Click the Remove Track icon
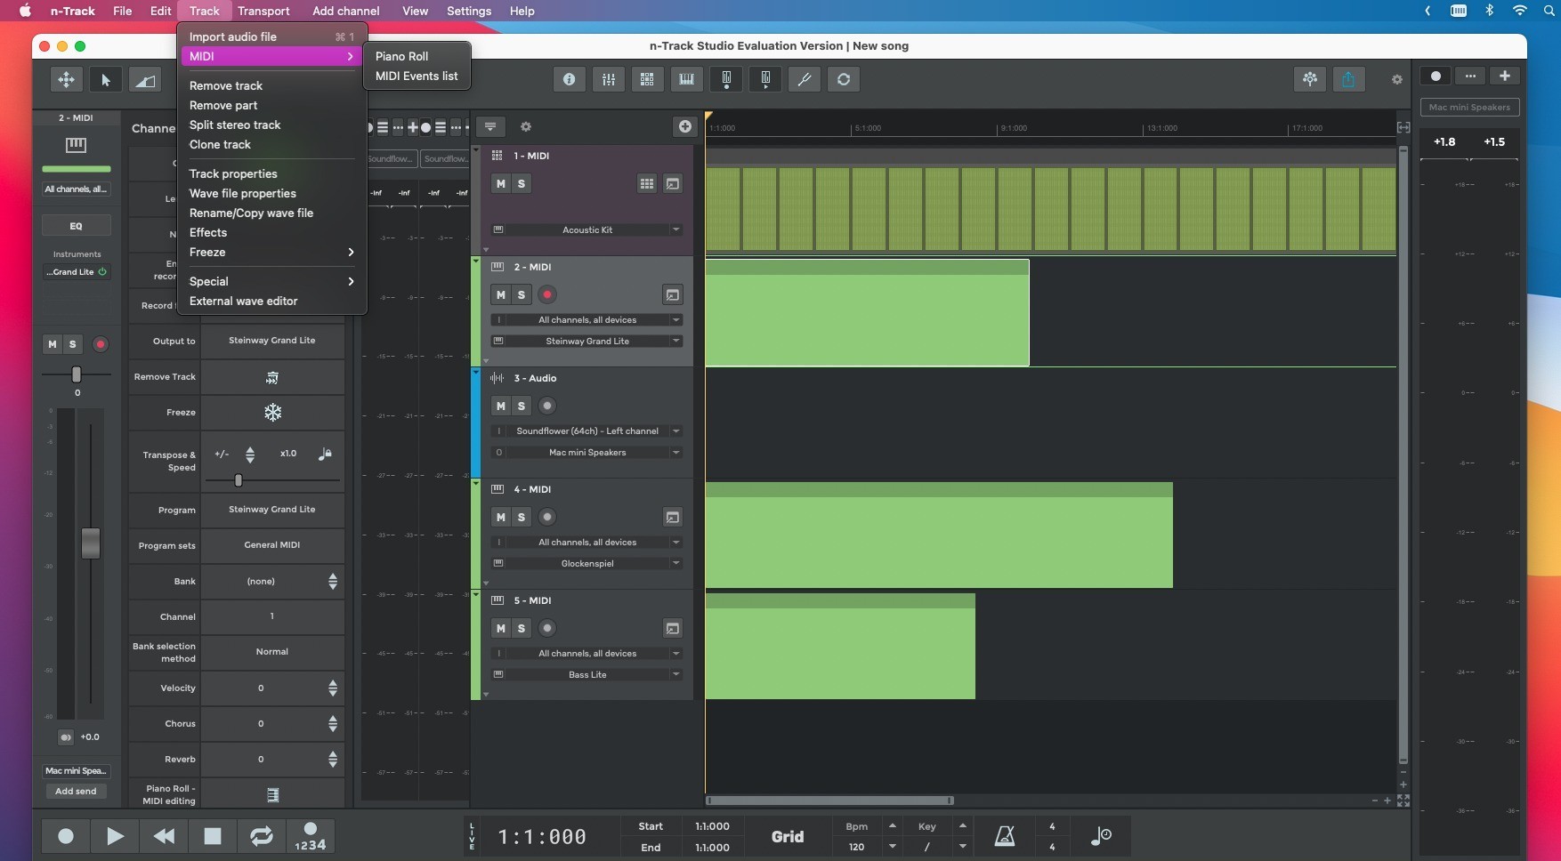The height and width of the screenshot is (861, 1561). [x=272, y=377]
